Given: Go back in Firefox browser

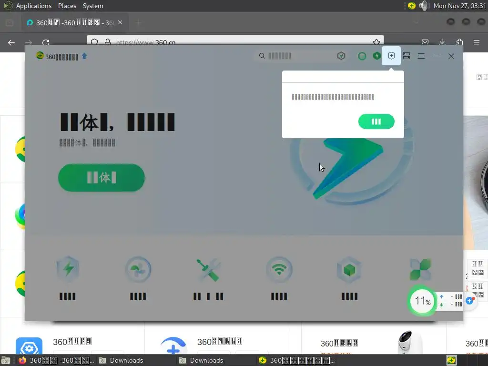Looking at the screenshot, I should coord(11,42).
